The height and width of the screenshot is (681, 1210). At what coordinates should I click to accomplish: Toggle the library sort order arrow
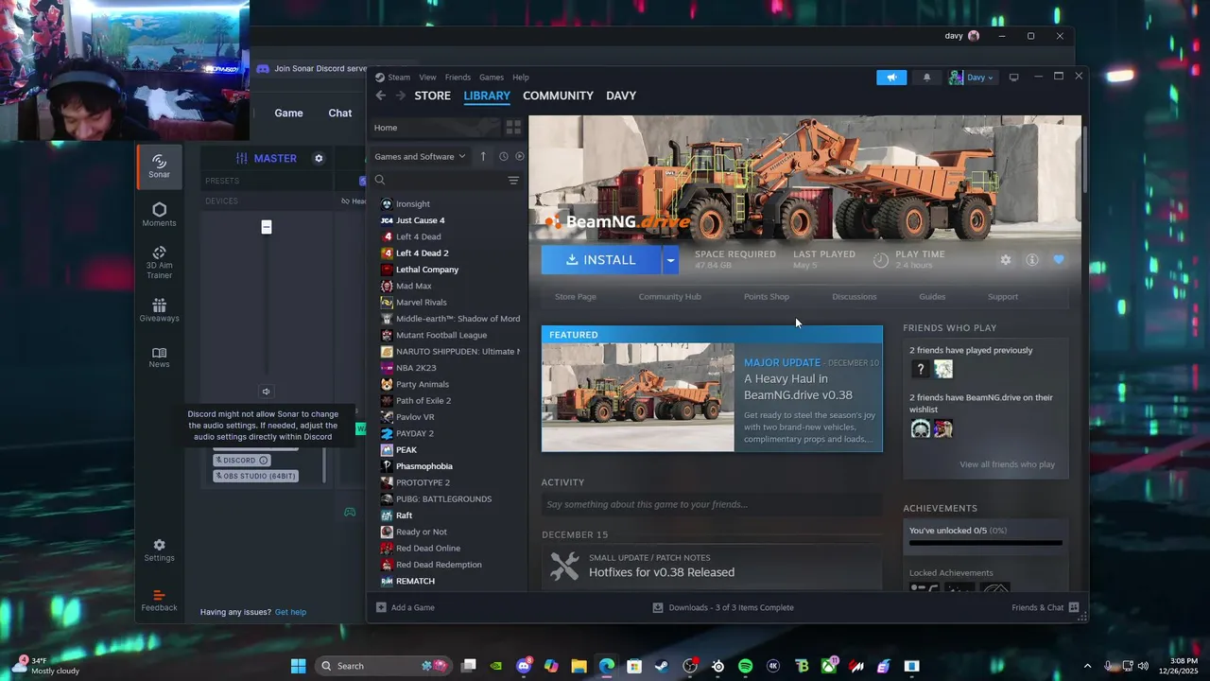482,156
